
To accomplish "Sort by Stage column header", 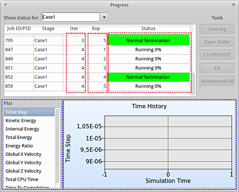I will [48, 29].
